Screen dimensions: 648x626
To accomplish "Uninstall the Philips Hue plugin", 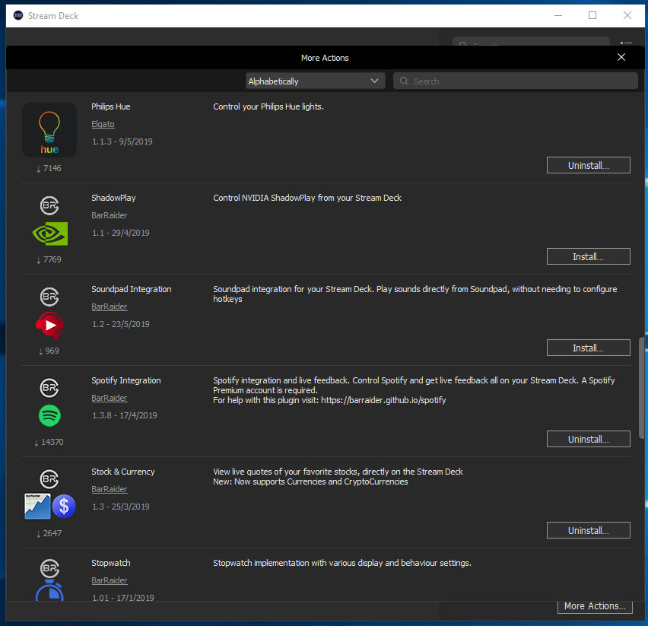I will pos(588,165).
